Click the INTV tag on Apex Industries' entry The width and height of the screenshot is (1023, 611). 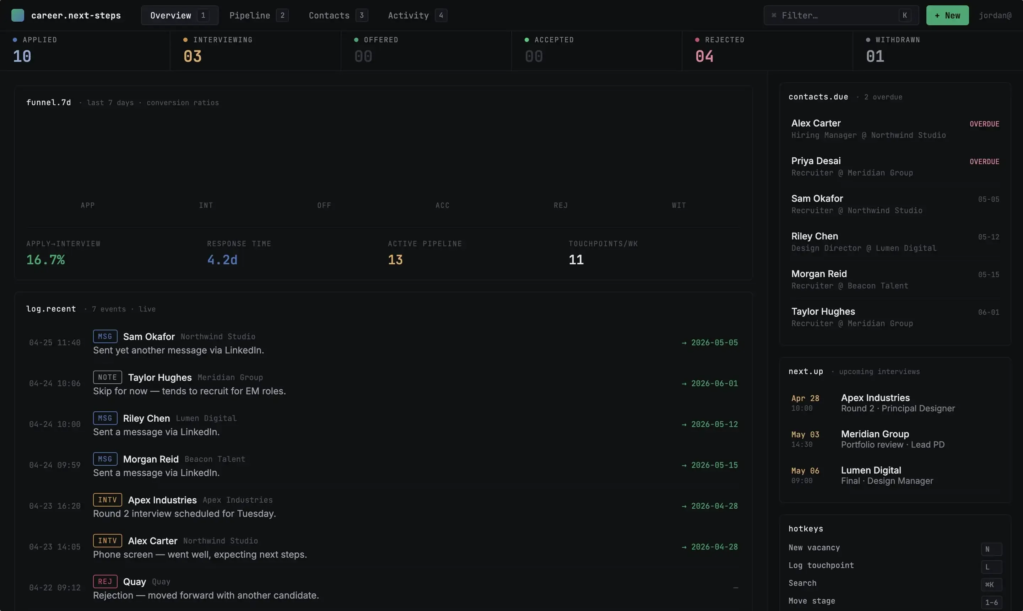107,499
